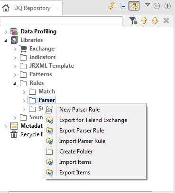Choose Import Parser Rule
The image size is (175, 193).
click(94, 141)
